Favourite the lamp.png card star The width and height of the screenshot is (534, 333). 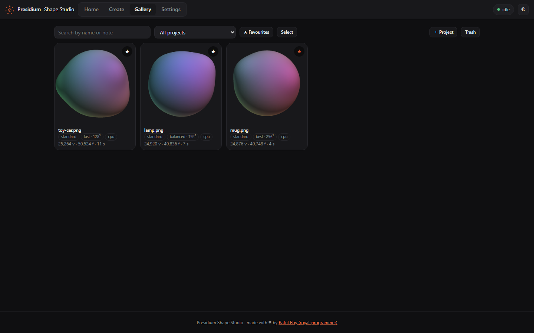coord(213,51)
